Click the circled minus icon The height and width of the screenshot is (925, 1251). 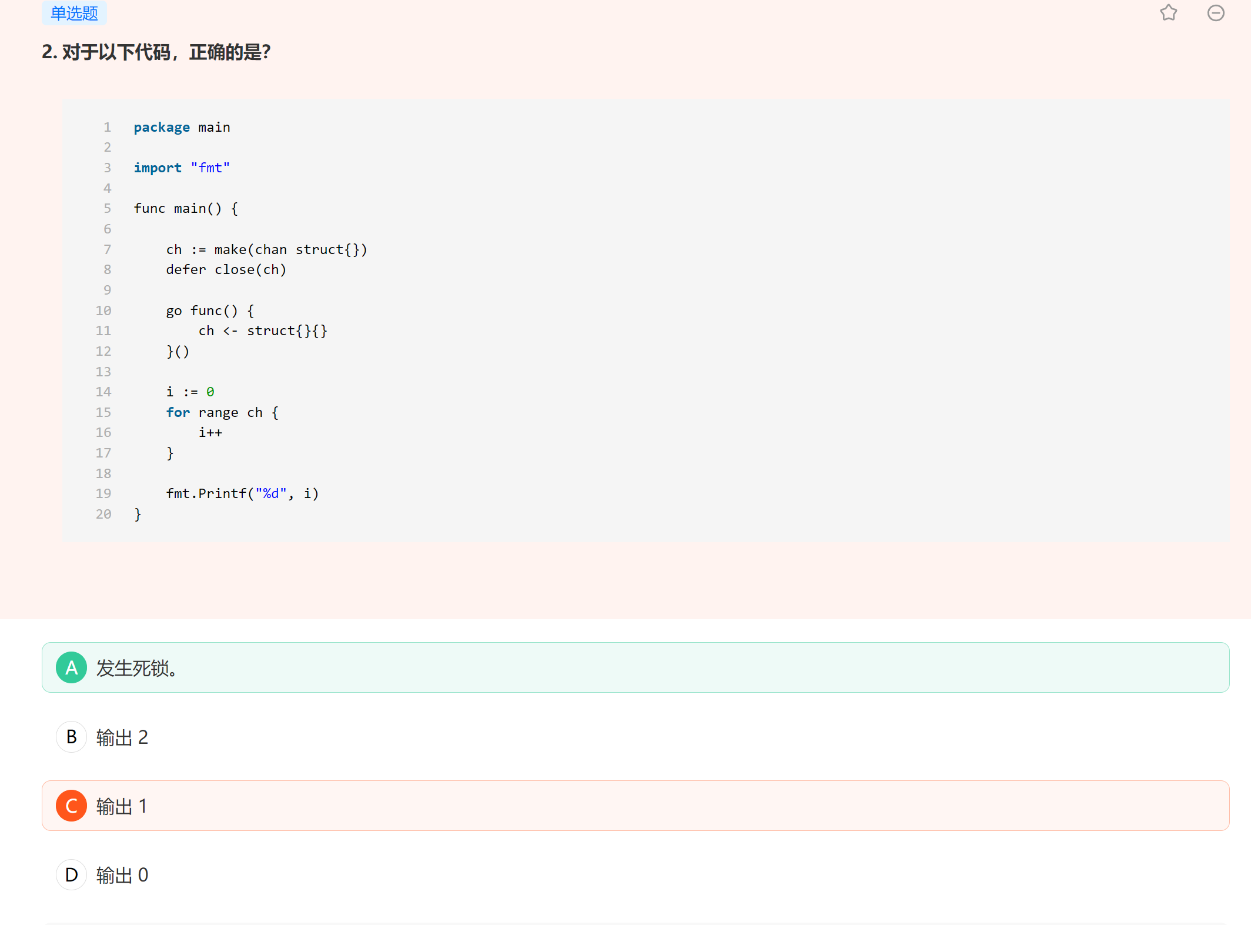1215,13
